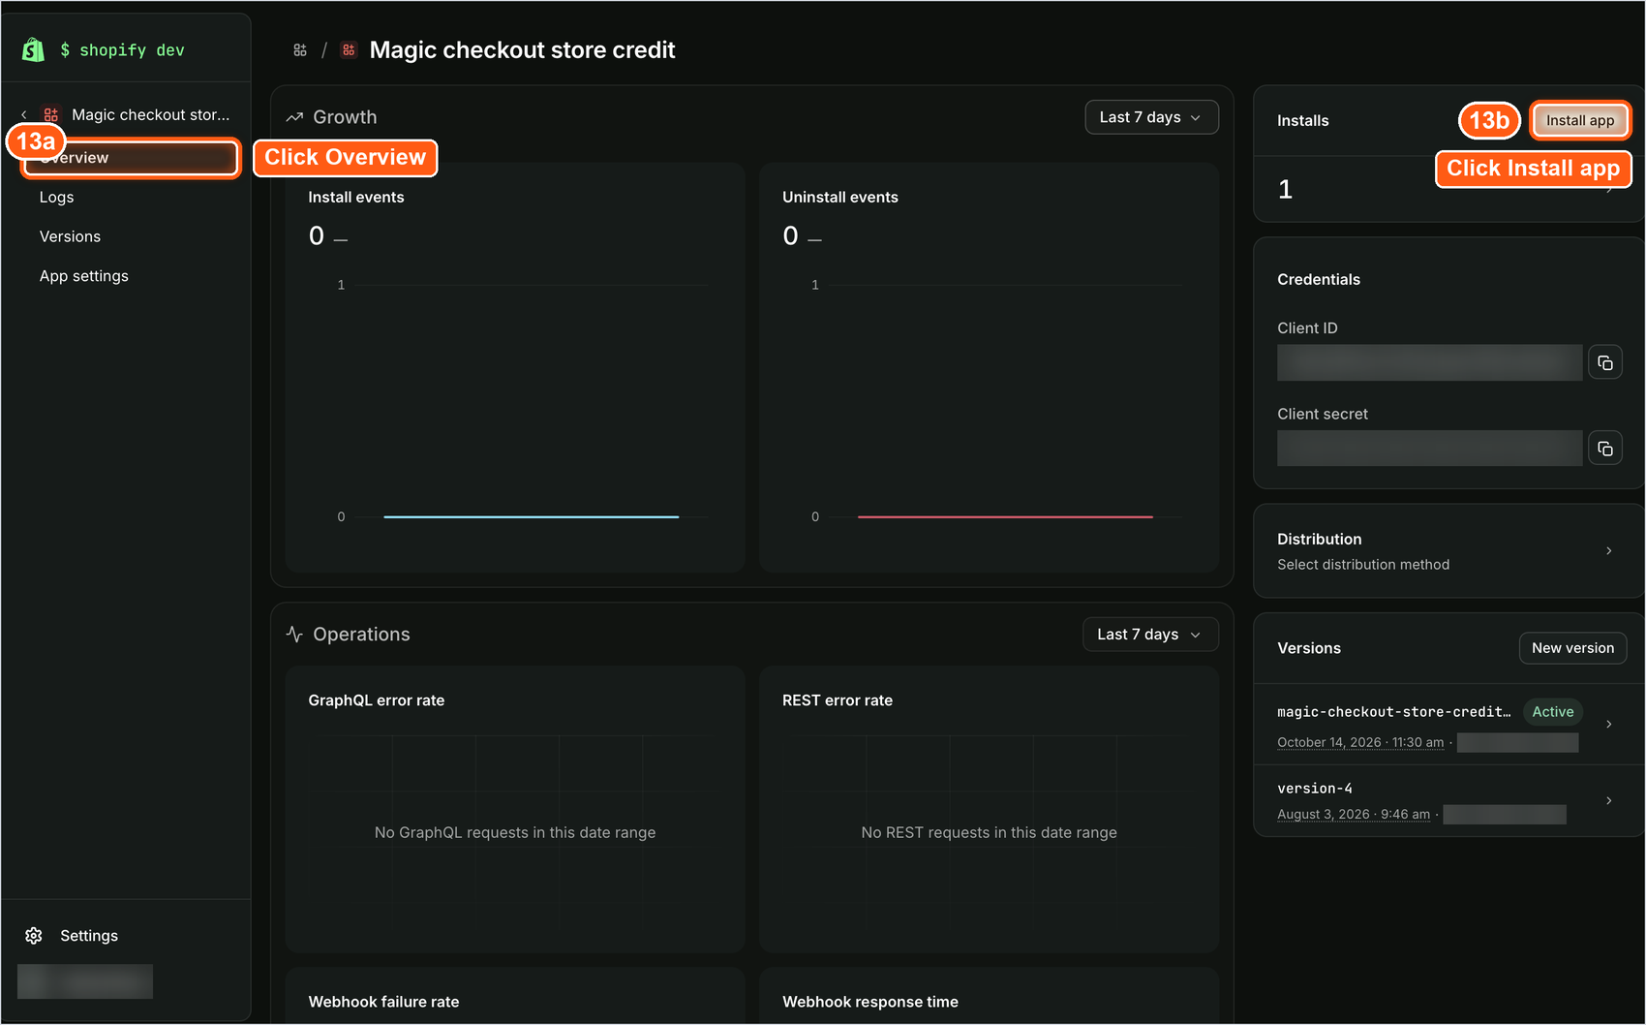Open the Versions page in sidebar

click(70, 236)
